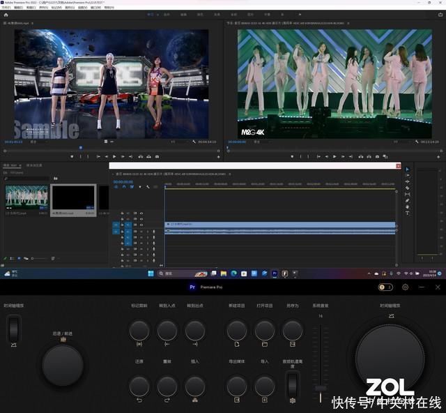Click ScreenPad 另存为 knob button
The image size is (446, 413).
pos(293,331)
